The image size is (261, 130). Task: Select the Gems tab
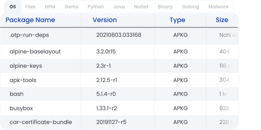click(x=71, y=7)
